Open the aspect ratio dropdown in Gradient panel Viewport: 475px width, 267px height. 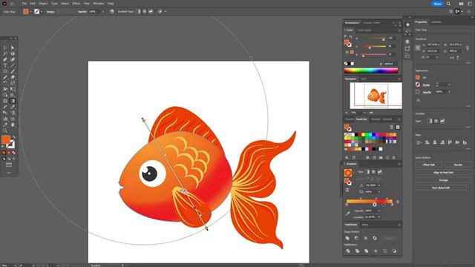(379, 191)
